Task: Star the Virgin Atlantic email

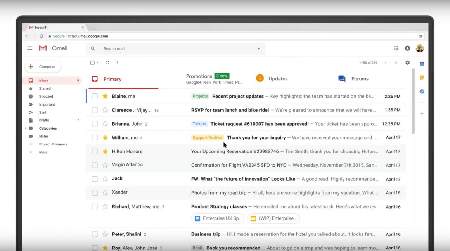Action: 105,165
